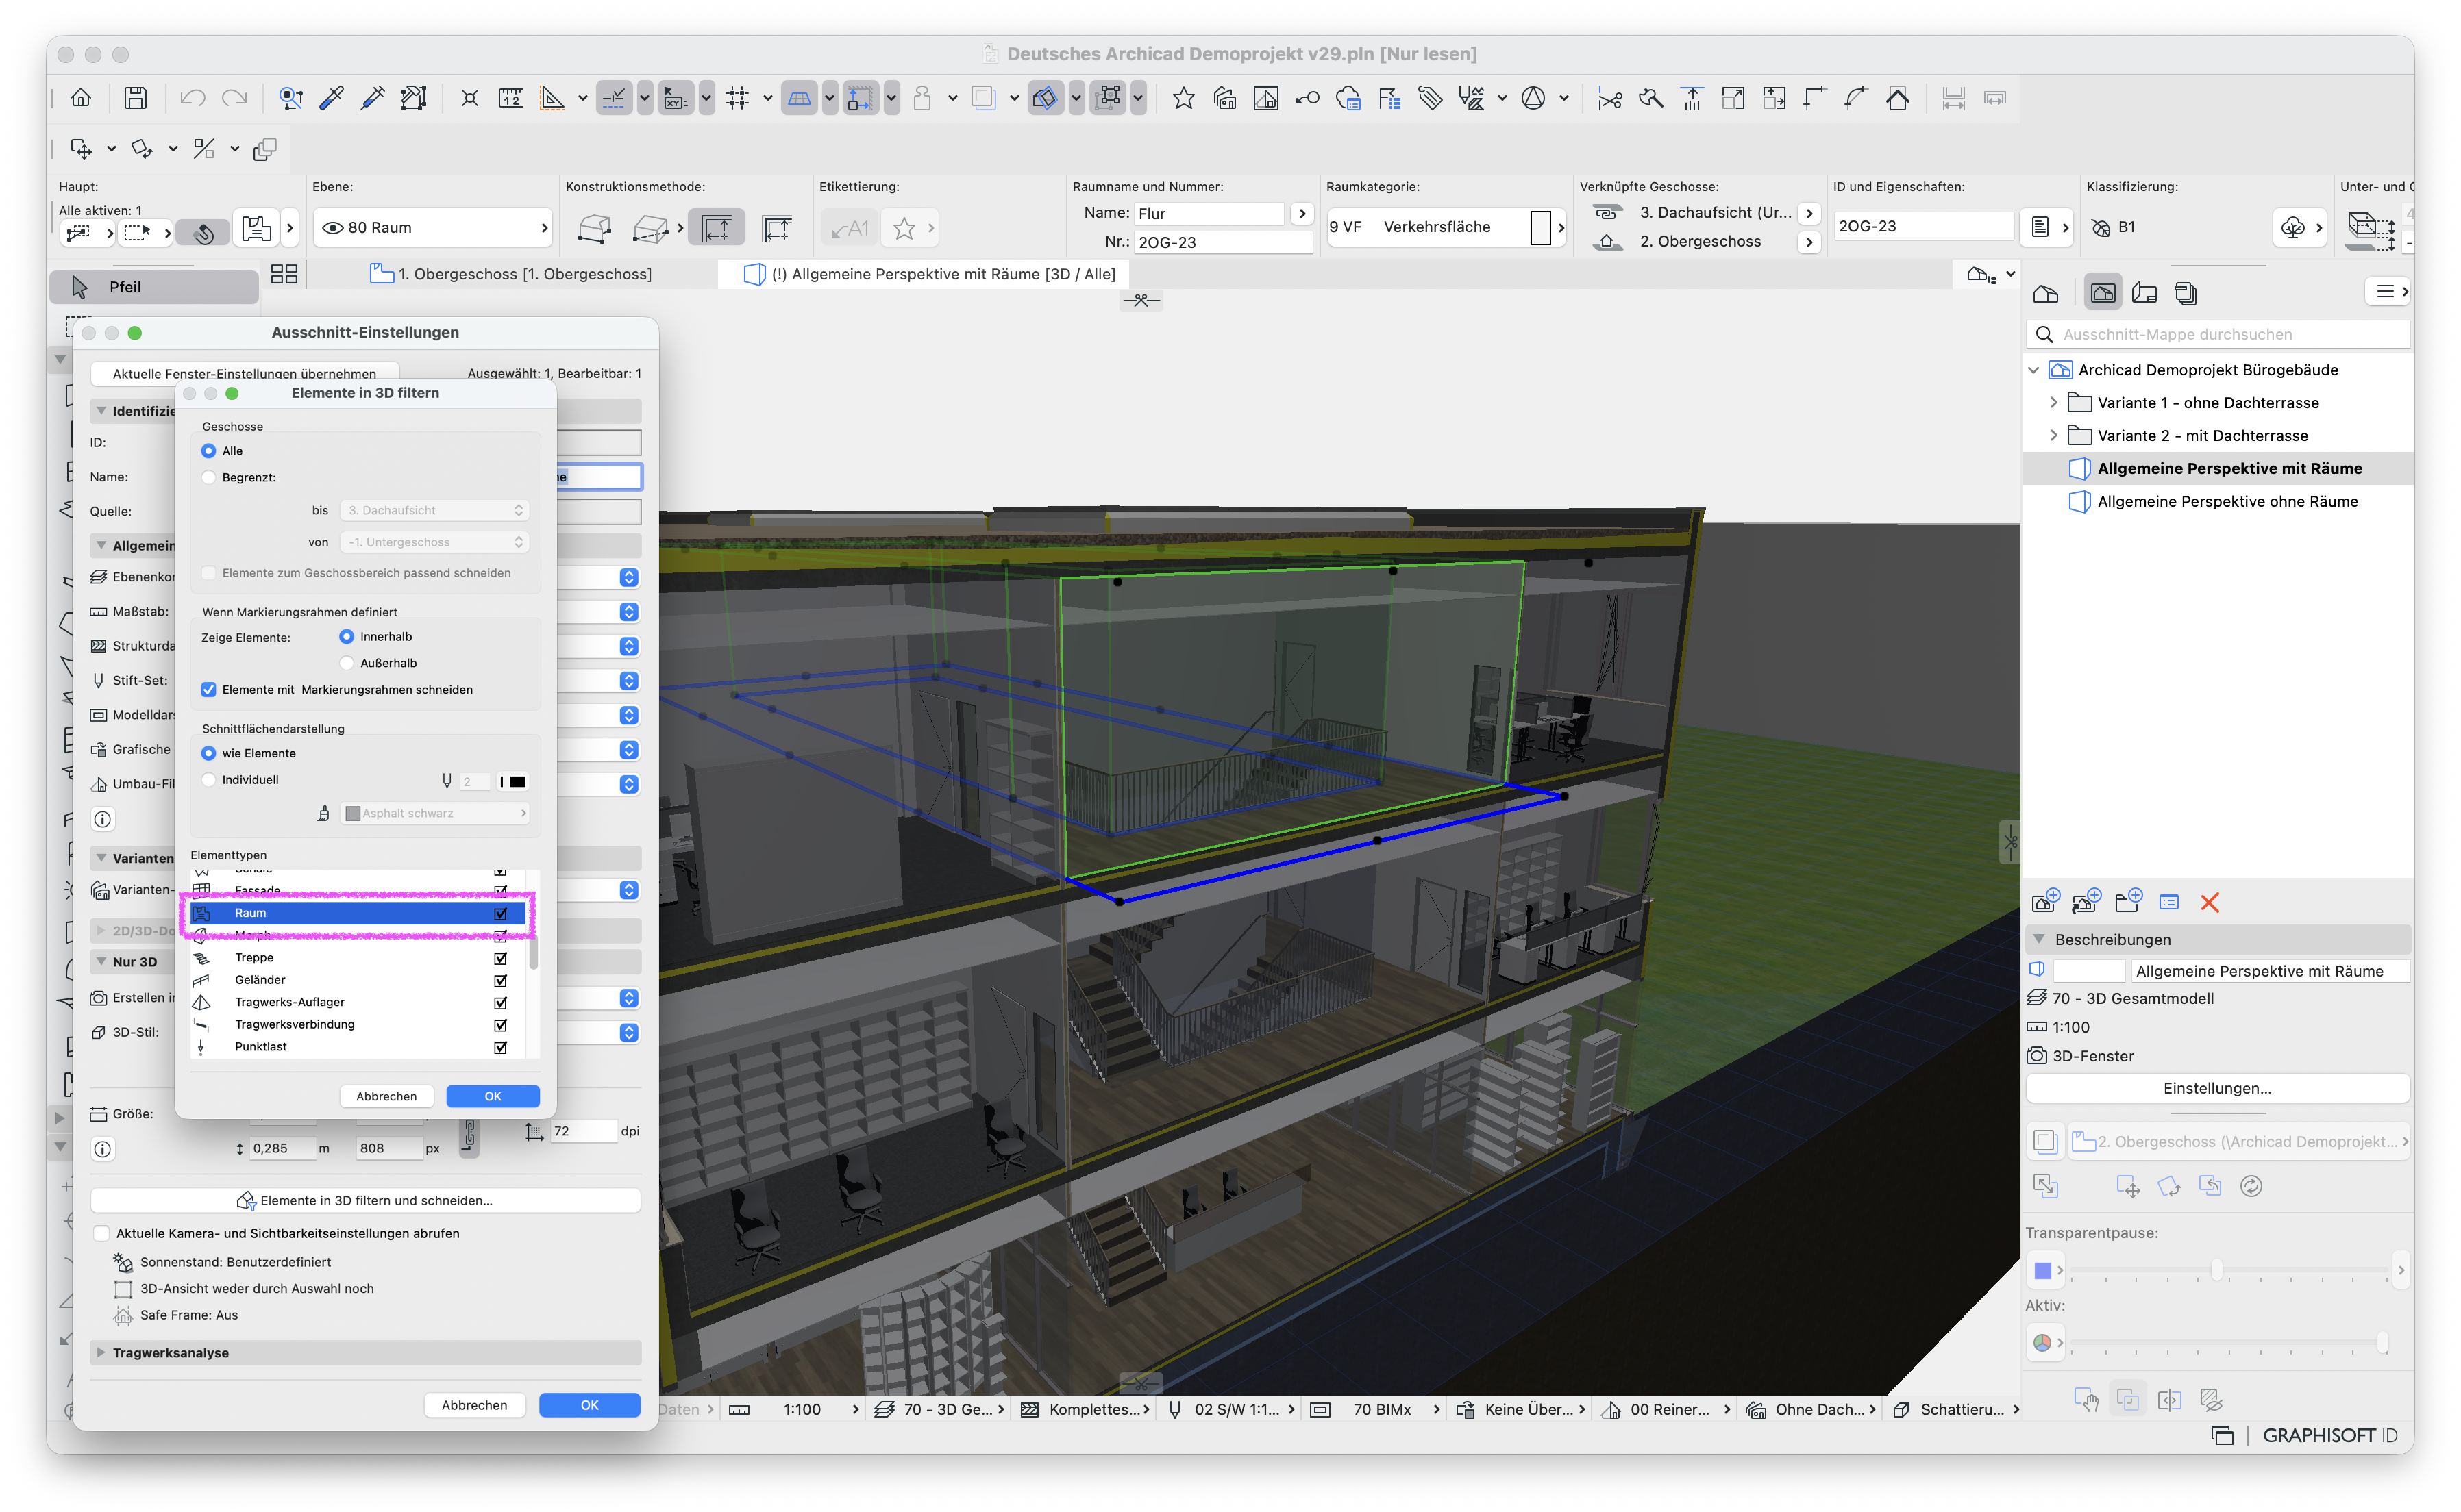Collapse the Nur 3D section

[101, 962]
